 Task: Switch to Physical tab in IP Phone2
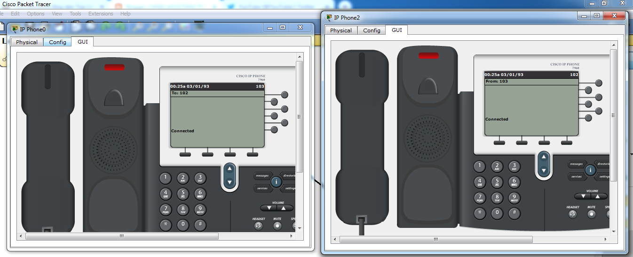pos(341,30)
